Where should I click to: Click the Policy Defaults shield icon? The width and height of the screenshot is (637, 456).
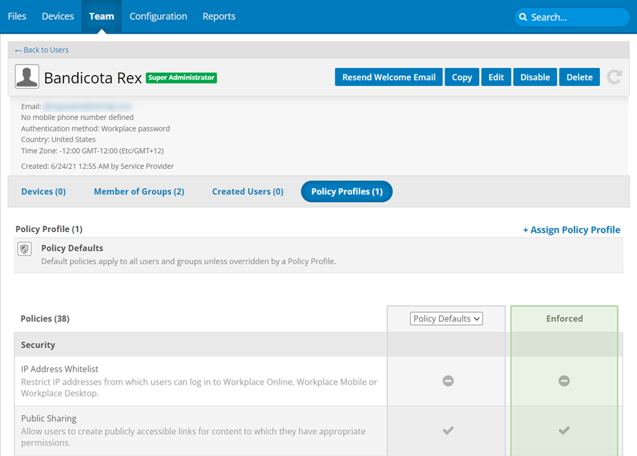(25, 249)
